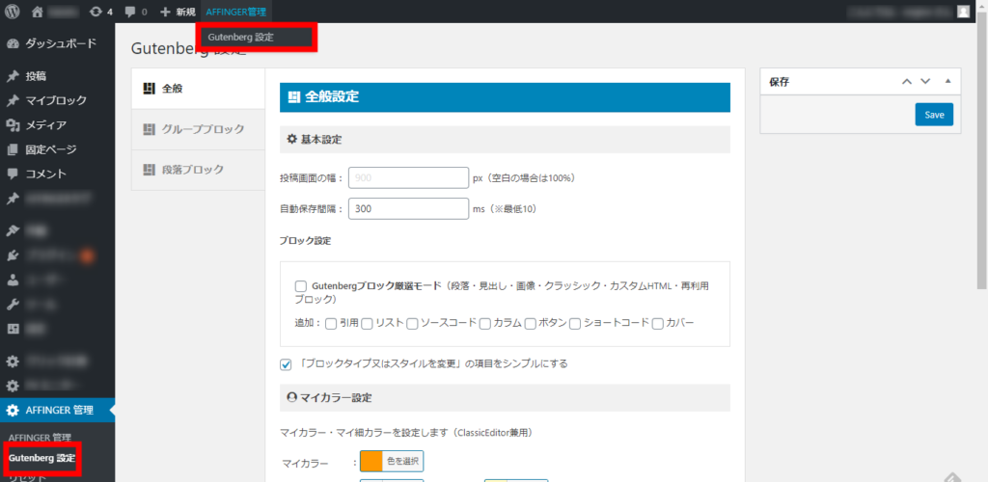The image size is (988, 482).
Task: Switch to the グループブロック tab
Action: coord(199,129)
